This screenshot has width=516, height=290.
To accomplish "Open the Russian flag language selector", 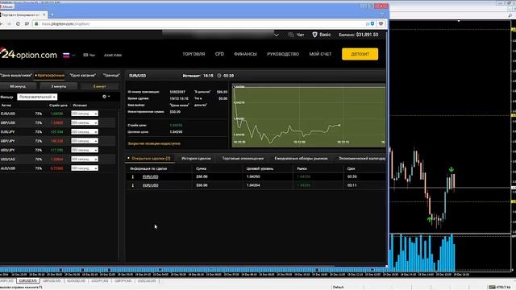I will coord(69,56).
